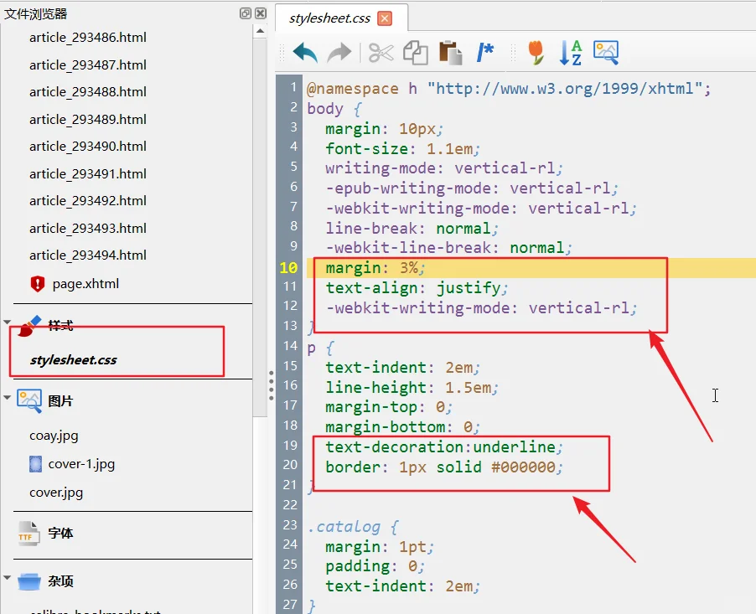Click the Cut scissors icon

[381, 53]
